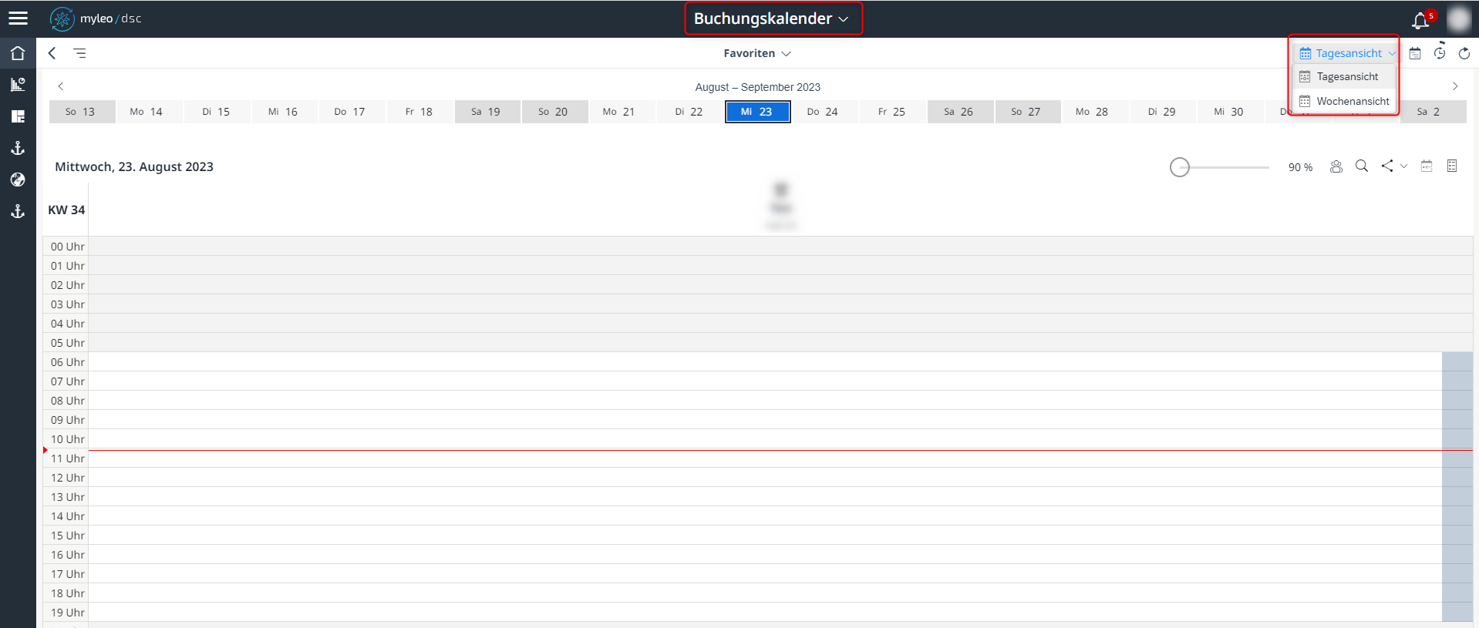Select date Mi 30

coord(1231,112)
